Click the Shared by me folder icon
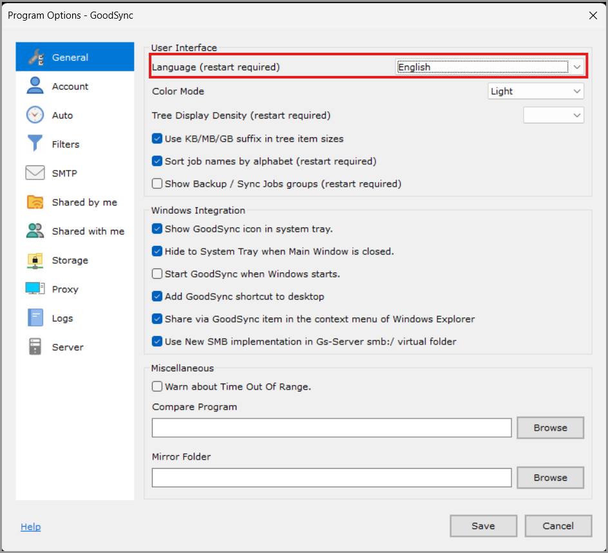 35,202
